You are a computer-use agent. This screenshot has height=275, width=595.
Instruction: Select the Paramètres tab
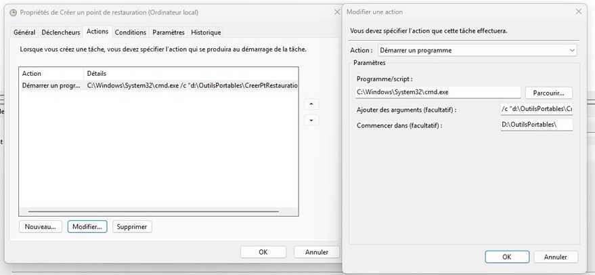click(168, 32)
